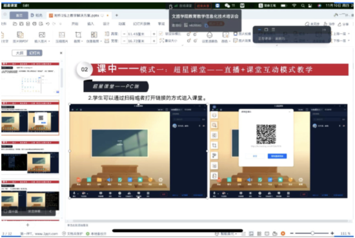
Task: Toggle picture-in-picture button below thumbnails
Action: [x=11, y=212]
